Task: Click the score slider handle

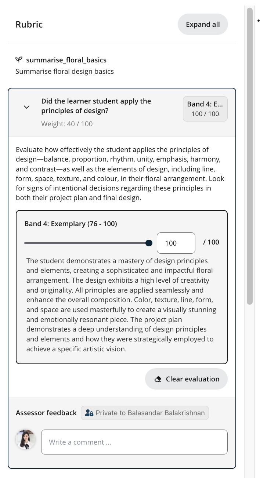Action: tap(149, 243)
